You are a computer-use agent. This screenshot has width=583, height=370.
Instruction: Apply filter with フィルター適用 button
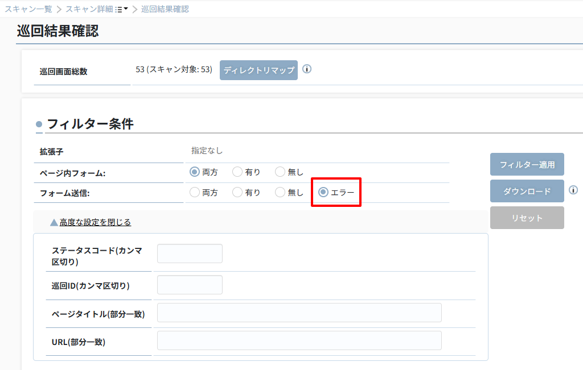[x=527, y=164]
